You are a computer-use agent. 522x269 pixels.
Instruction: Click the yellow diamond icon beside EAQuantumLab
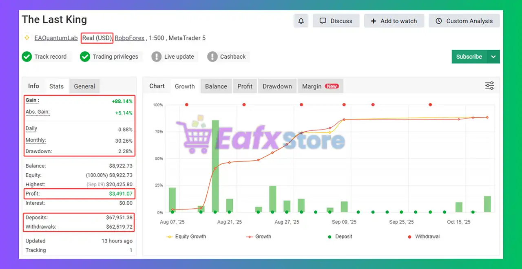(27, 38)
